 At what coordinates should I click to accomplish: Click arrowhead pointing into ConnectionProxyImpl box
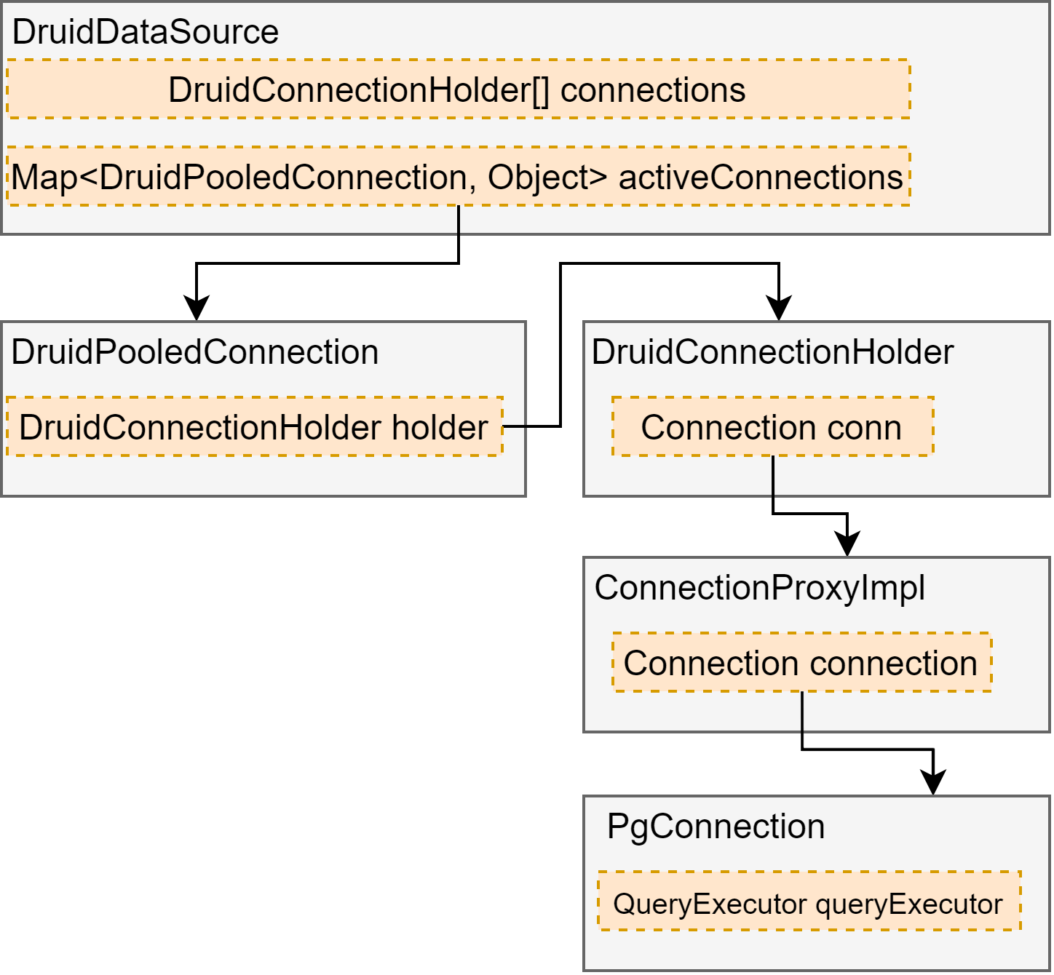[x=847, y=544]
